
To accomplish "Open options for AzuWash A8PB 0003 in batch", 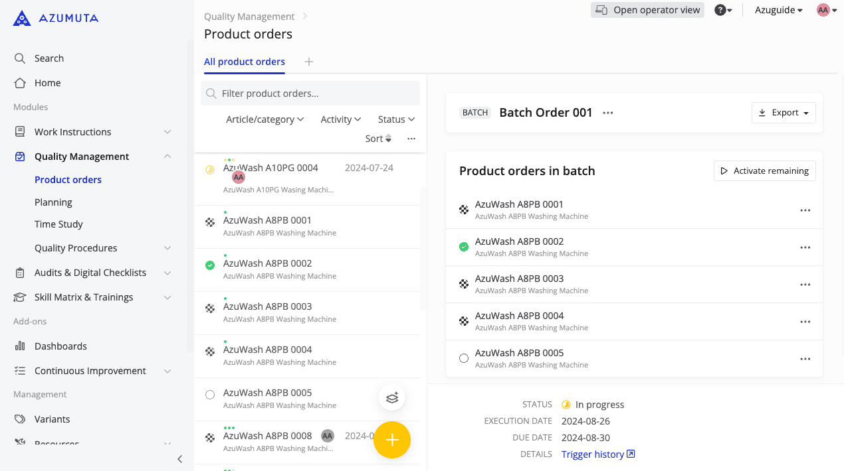I will click(805, 285).
